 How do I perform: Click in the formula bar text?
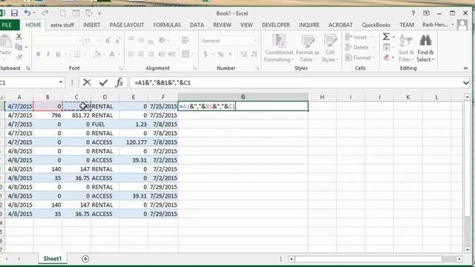tap(163, 82)
